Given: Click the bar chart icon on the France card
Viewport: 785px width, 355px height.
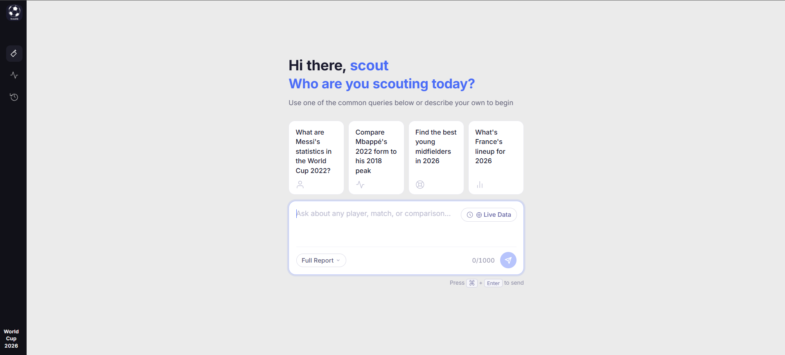Looking at the screenshot, I should (x=480, y=184).
